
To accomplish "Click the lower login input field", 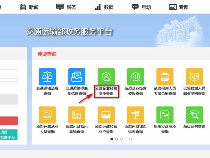I will tap(9, 85).
